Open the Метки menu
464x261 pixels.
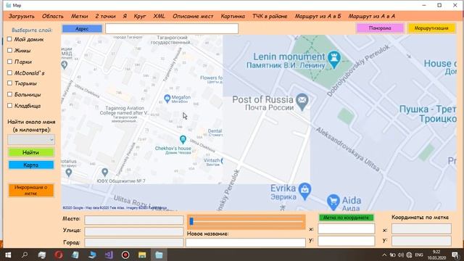point(79,16)
